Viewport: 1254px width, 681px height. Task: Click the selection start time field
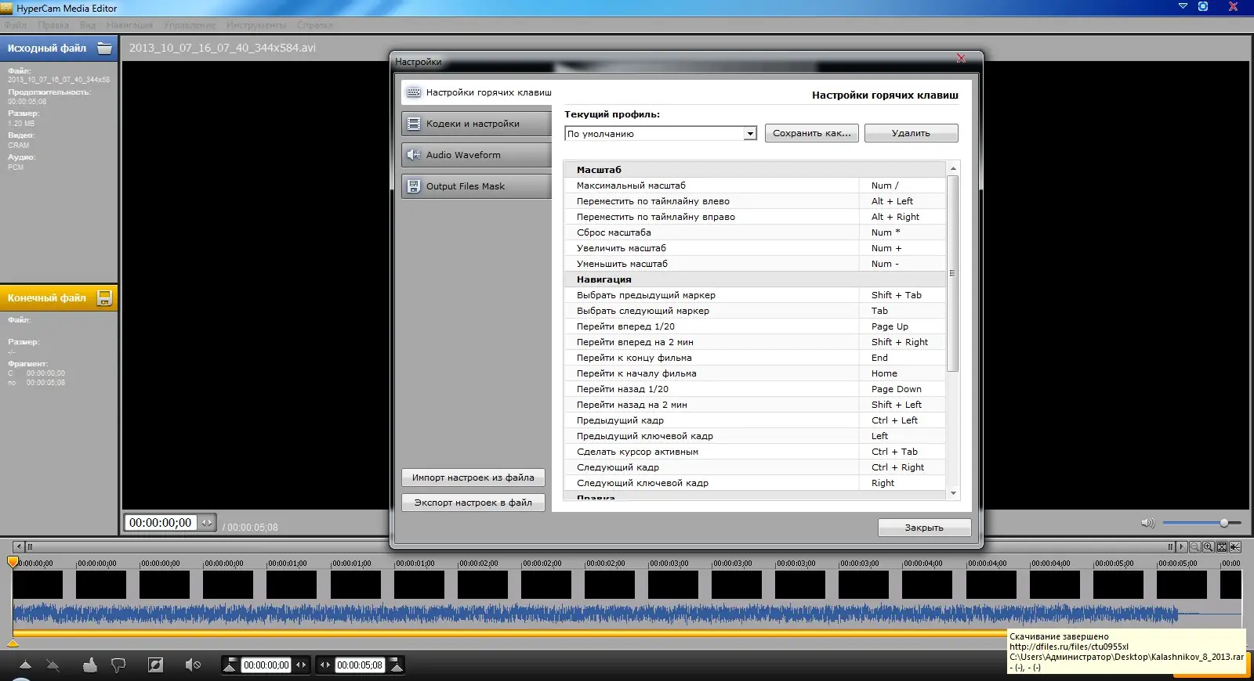266,665
